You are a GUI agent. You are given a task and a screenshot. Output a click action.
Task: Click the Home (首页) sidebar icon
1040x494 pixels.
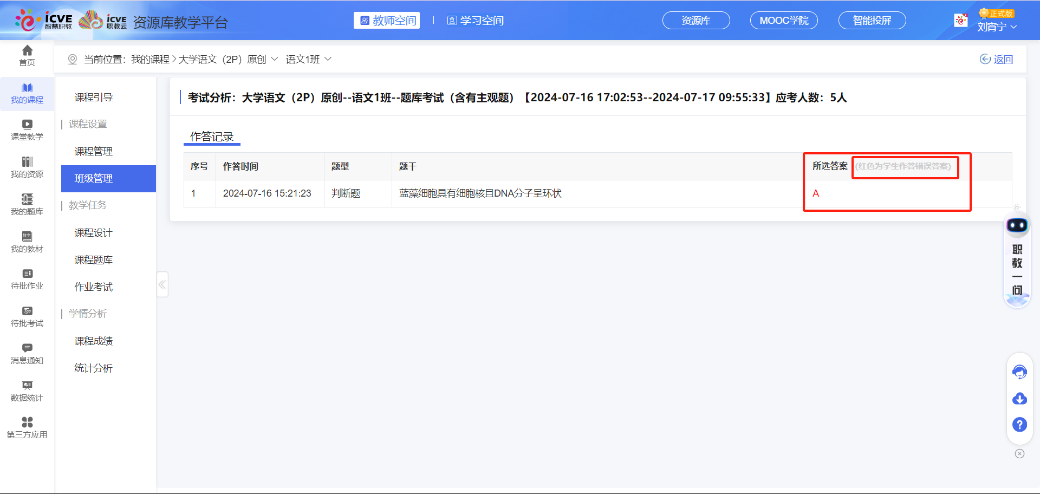[x=27, y=55]
